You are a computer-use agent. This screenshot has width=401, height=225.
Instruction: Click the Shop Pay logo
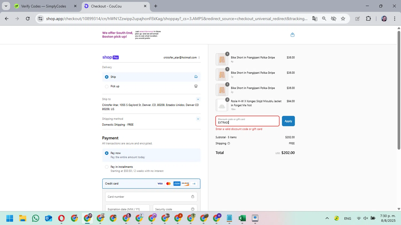(110, 57)
